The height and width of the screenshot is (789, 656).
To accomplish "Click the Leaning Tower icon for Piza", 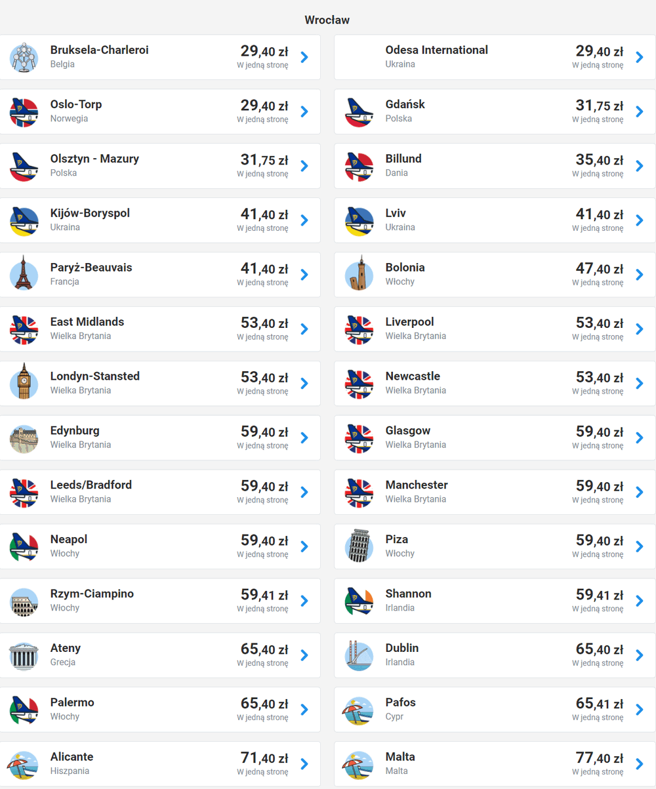I will coord(359,546).
